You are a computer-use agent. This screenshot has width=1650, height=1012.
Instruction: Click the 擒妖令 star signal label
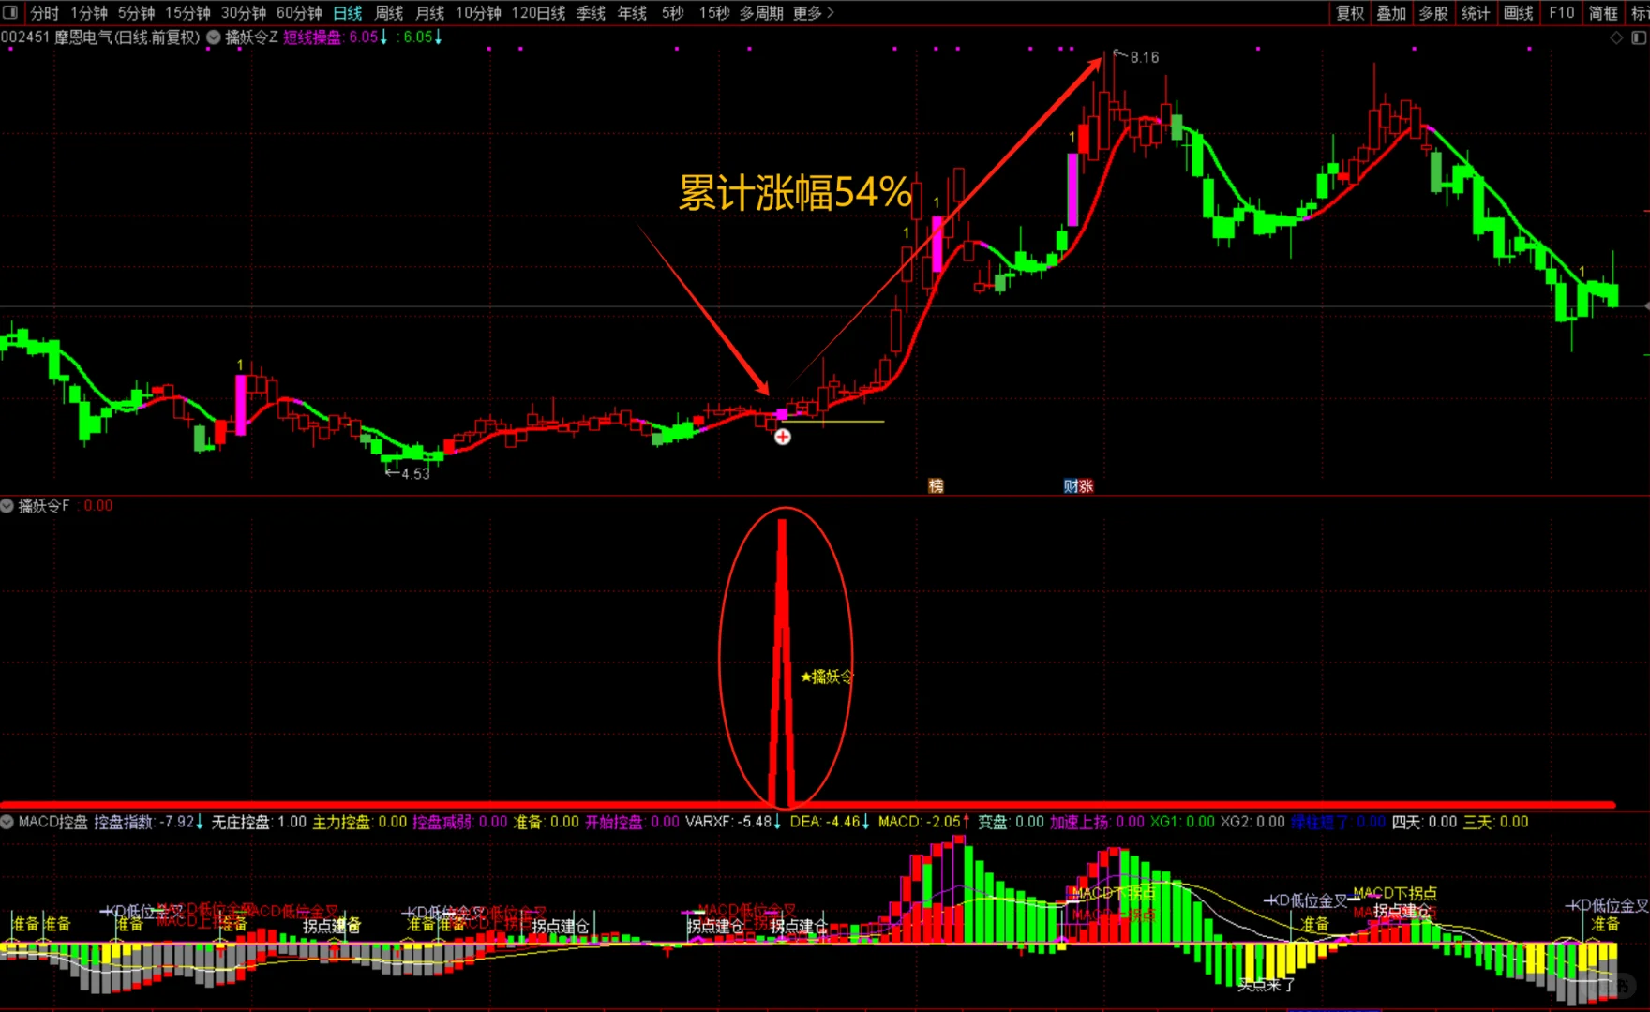(x=827, y=677)
